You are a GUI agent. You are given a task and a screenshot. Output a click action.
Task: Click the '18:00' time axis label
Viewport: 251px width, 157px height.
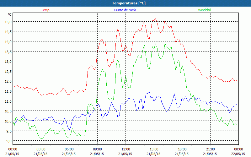tap(182, 149)
